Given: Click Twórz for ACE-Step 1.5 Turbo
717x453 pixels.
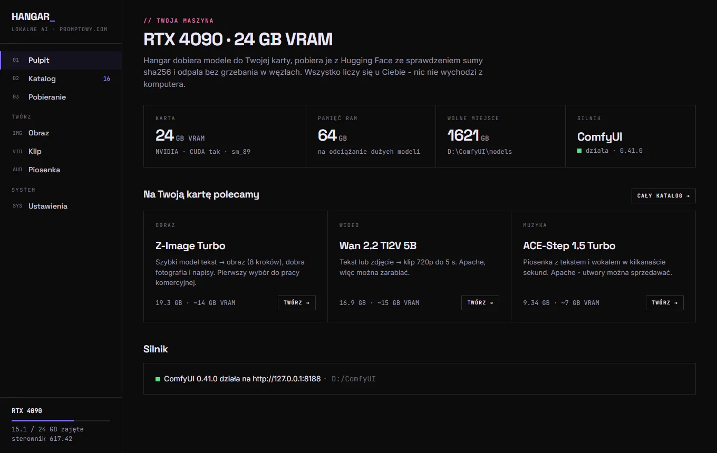Looking at the screenshot, I should tap(664, 303).
